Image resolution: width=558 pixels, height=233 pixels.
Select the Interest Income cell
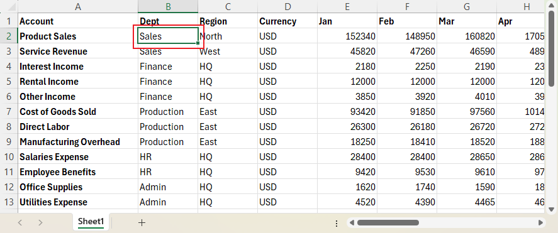[x=78, y=67]
